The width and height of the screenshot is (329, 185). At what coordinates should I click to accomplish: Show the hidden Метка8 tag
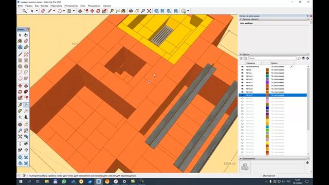click(x=242, y=98)
